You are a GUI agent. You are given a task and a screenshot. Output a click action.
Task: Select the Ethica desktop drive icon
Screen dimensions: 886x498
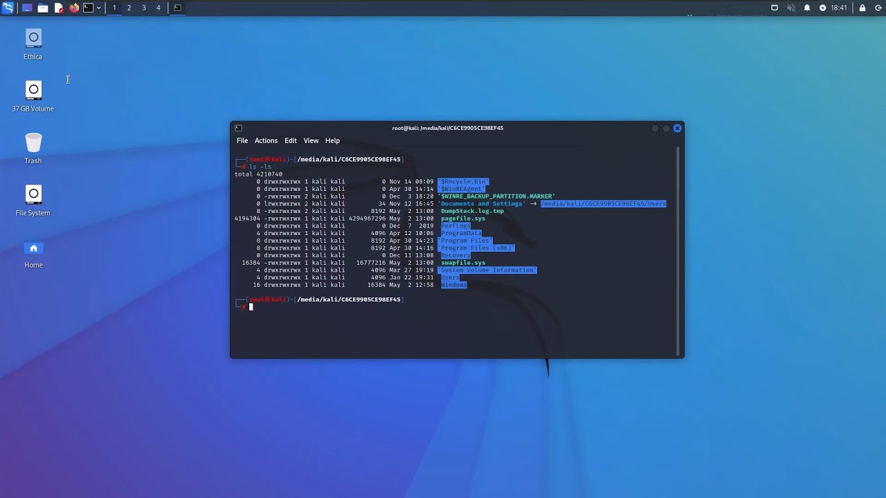click(33, 44)
